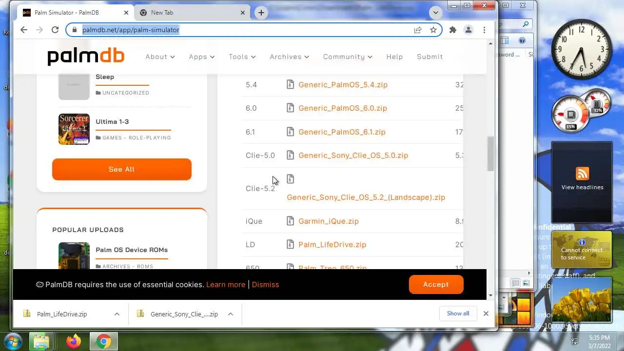
Task: Click the site info lock icon
Action: 75,30
